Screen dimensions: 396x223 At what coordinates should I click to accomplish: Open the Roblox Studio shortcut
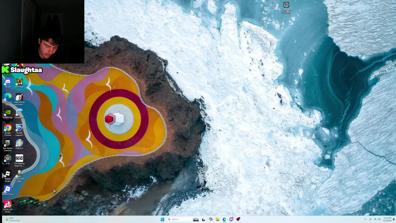[8, 177]
